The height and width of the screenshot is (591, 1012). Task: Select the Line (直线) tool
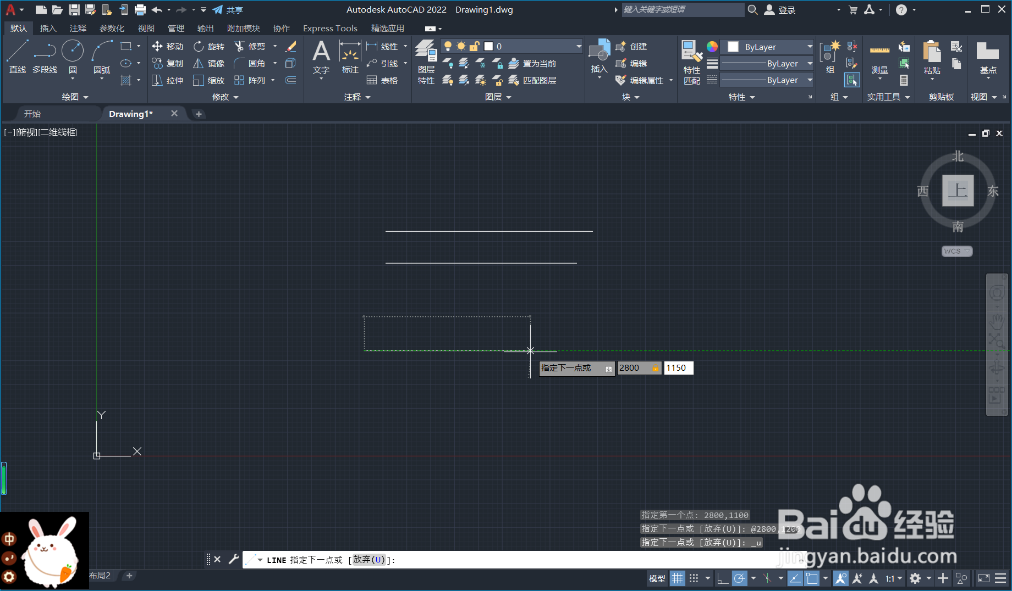17,57
